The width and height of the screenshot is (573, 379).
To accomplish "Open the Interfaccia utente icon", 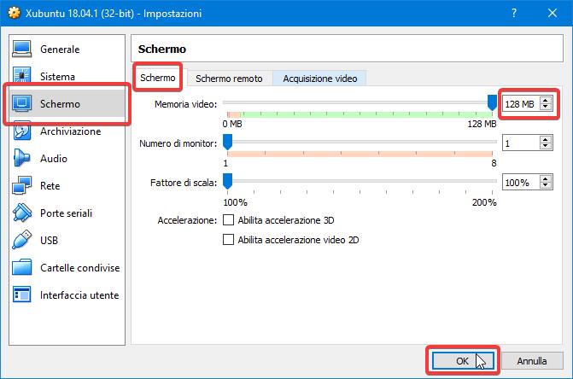I will coord(22,294).
